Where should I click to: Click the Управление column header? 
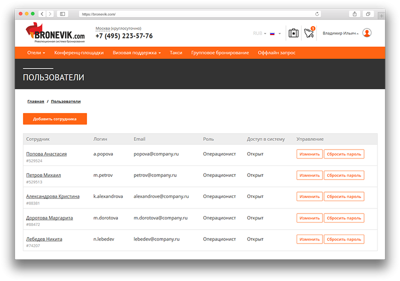(309, 139)
